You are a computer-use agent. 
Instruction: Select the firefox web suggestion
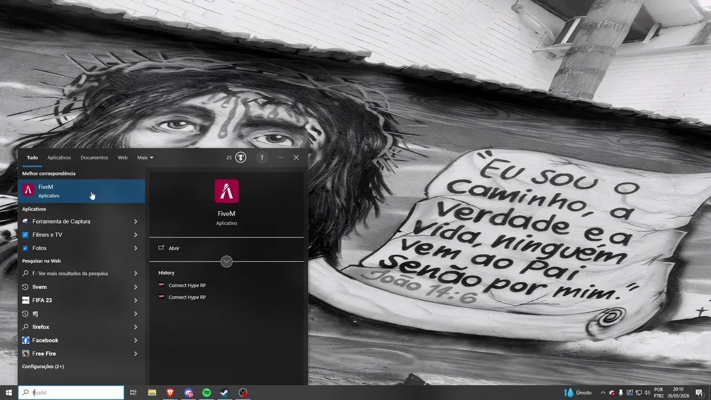click(x=82, y=327)
